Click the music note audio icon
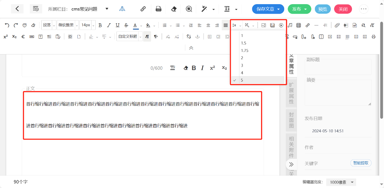Screen dimensions: 384x188 click(290, 25)
